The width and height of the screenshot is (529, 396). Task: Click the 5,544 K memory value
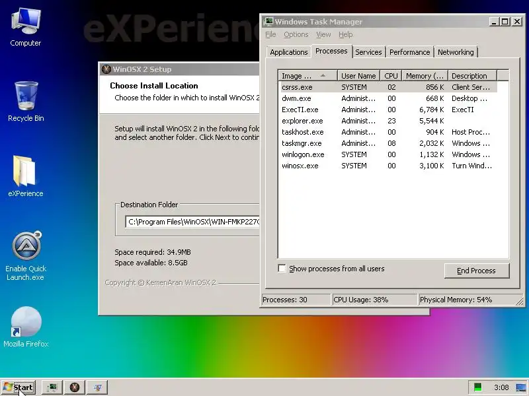[x=432, y=121]
